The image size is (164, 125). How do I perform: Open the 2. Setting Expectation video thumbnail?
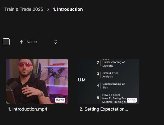click(109, 81)
